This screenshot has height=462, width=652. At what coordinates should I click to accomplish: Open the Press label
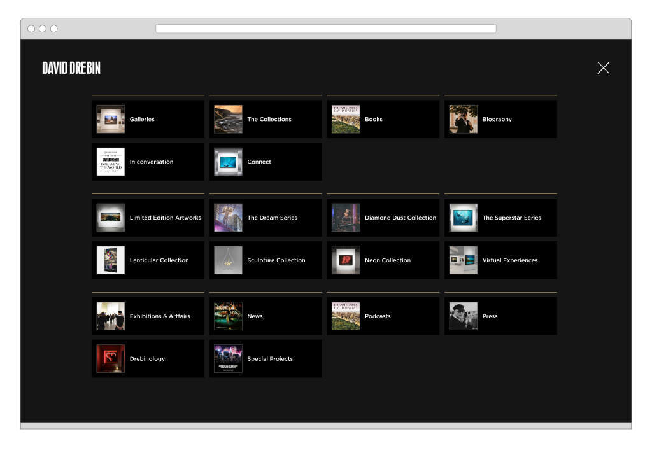coord(490,316)
